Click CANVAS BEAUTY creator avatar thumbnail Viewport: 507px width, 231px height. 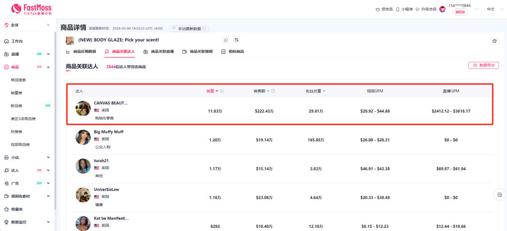(x=83, y=108)
